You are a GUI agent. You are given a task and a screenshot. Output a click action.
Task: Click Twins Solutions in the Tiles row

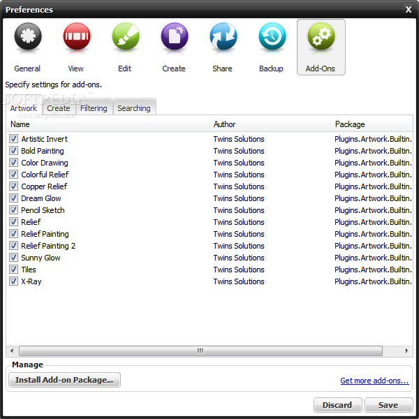(x=239, y=270)
